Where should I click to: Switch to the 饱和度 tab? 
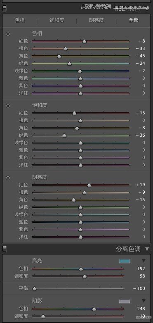(57, 20)
